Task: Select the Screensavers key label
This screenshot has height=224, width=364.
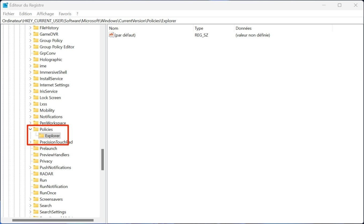Action: point(51,199)
